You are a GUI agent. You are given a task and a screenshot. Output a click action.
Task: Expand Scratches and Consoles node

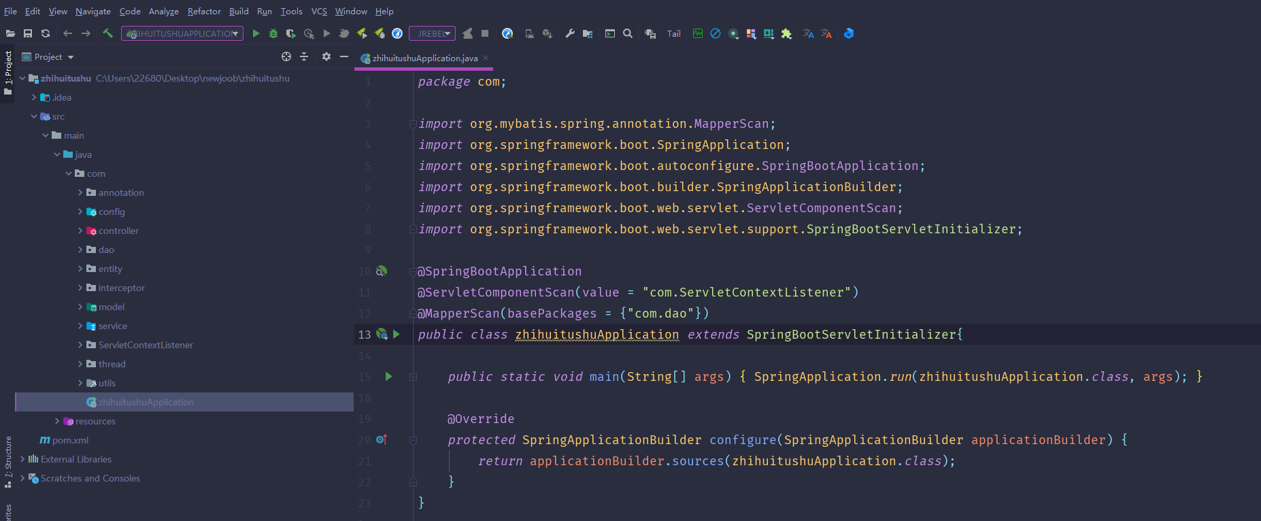coord(22,478)
